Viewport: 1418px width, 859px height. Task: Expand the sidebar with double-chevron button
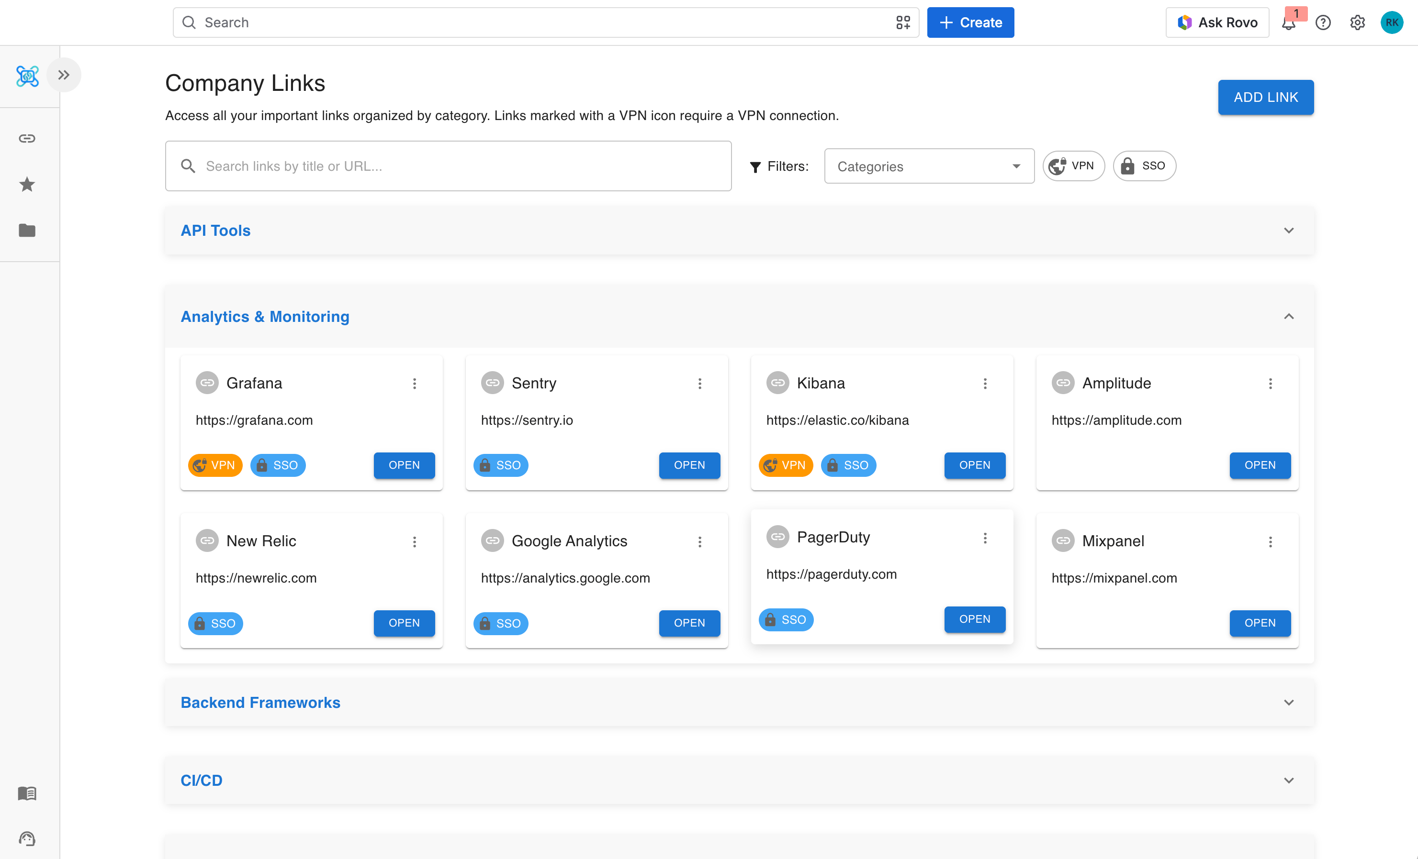pos(64,75)
